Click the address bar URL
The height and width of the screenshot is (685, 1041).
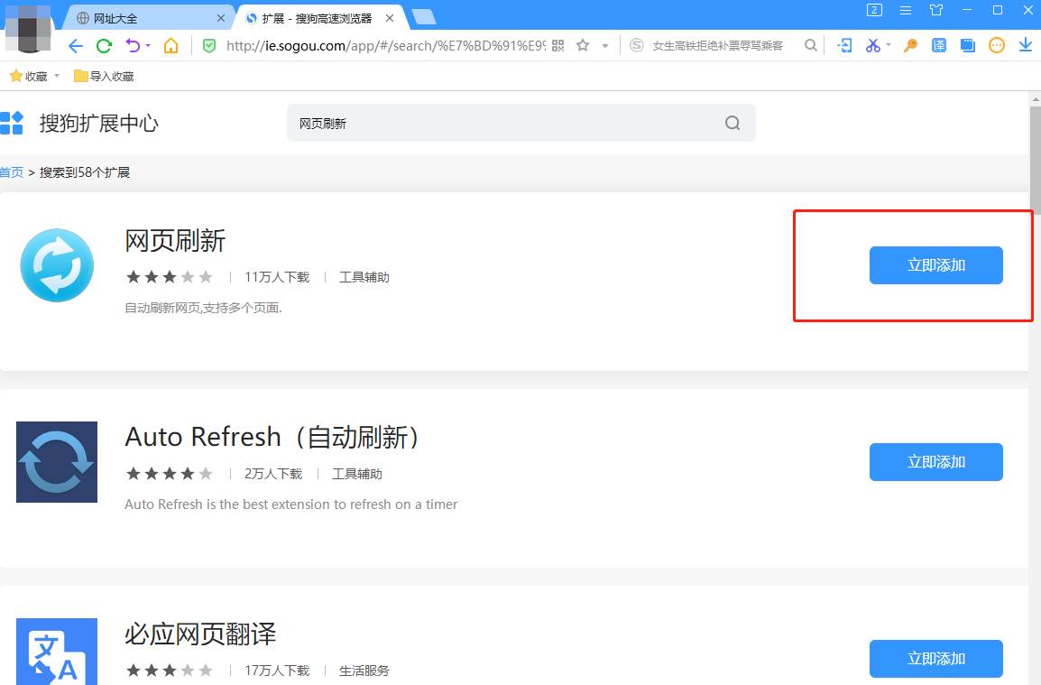(385, 46)
